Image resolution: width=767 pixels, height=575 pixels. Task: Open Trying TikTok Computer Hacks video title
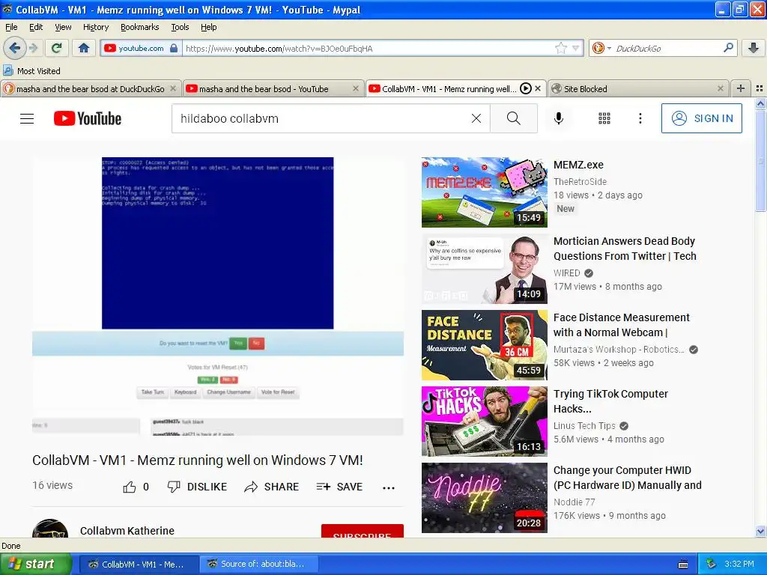610,401
